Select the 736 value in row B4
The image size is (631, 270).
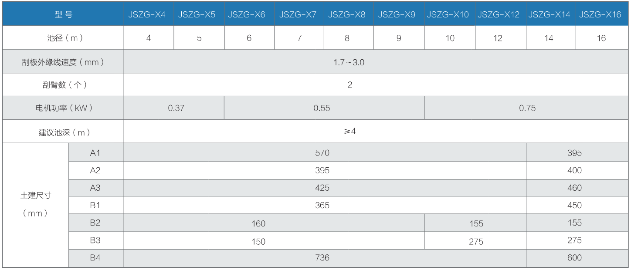coord(322,258)
